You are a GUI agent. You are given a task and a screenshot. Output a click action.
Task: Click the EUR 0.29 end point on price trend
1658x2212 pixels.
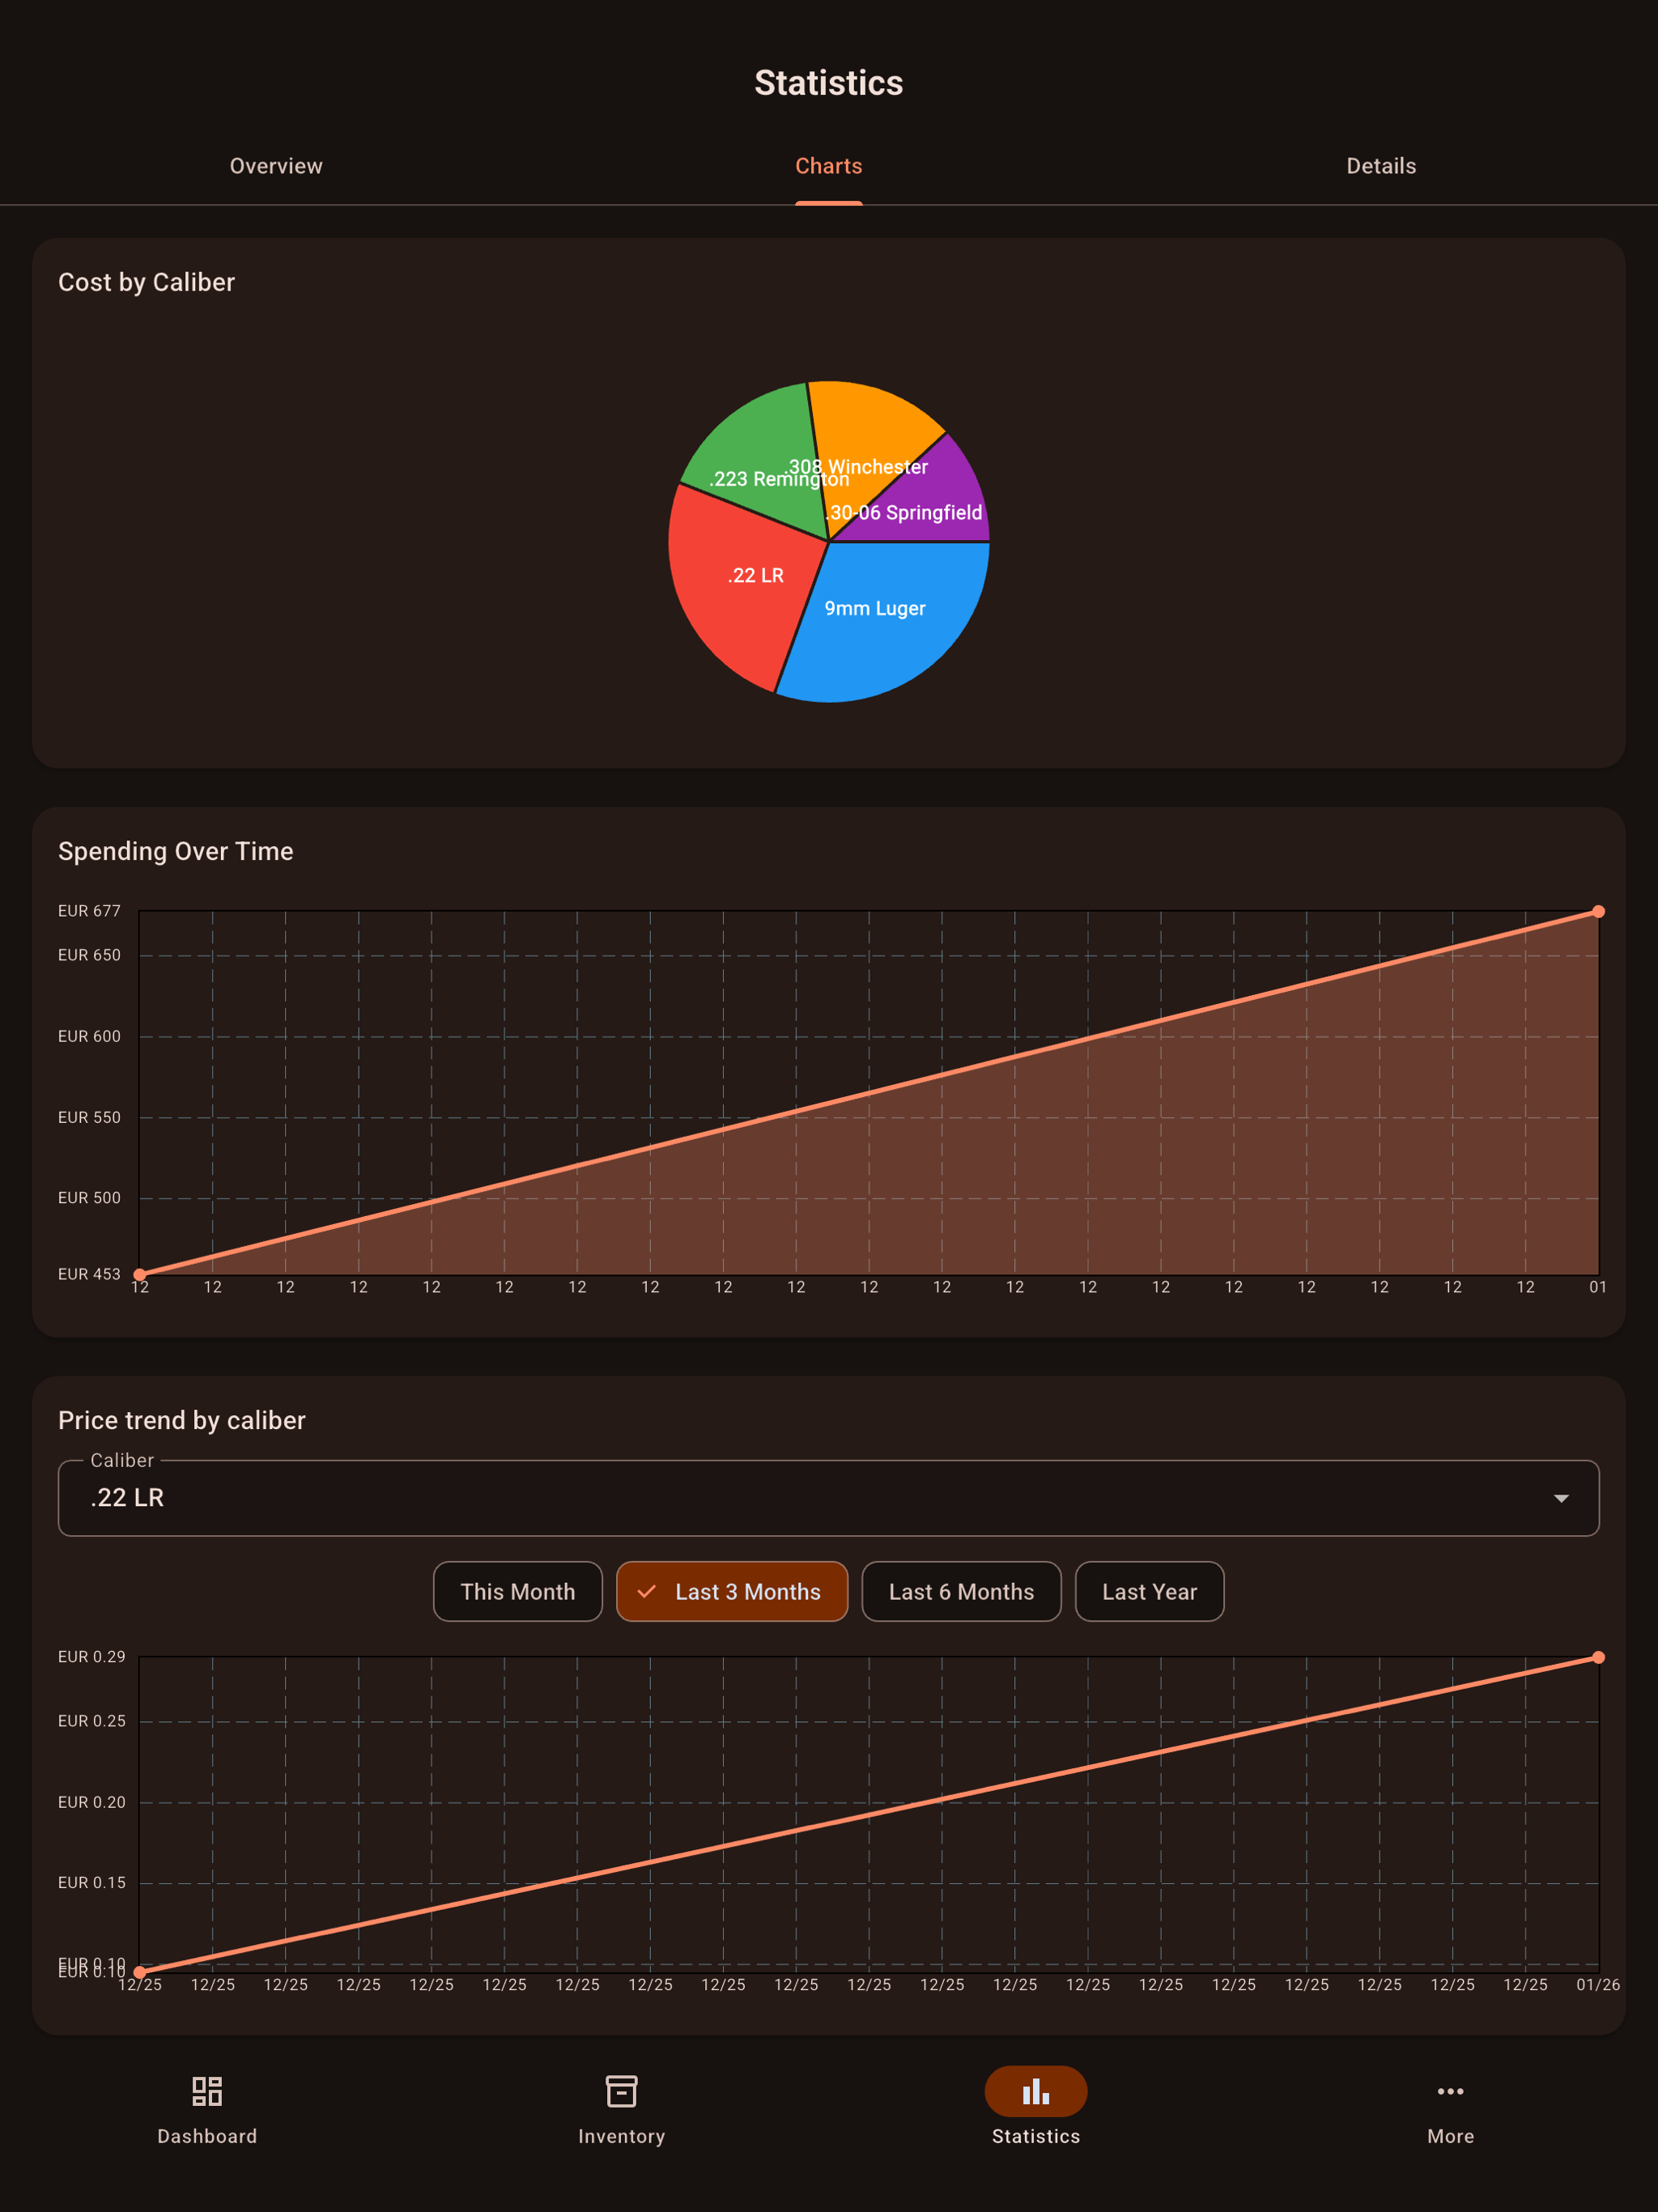(x=1598, y=1657)
